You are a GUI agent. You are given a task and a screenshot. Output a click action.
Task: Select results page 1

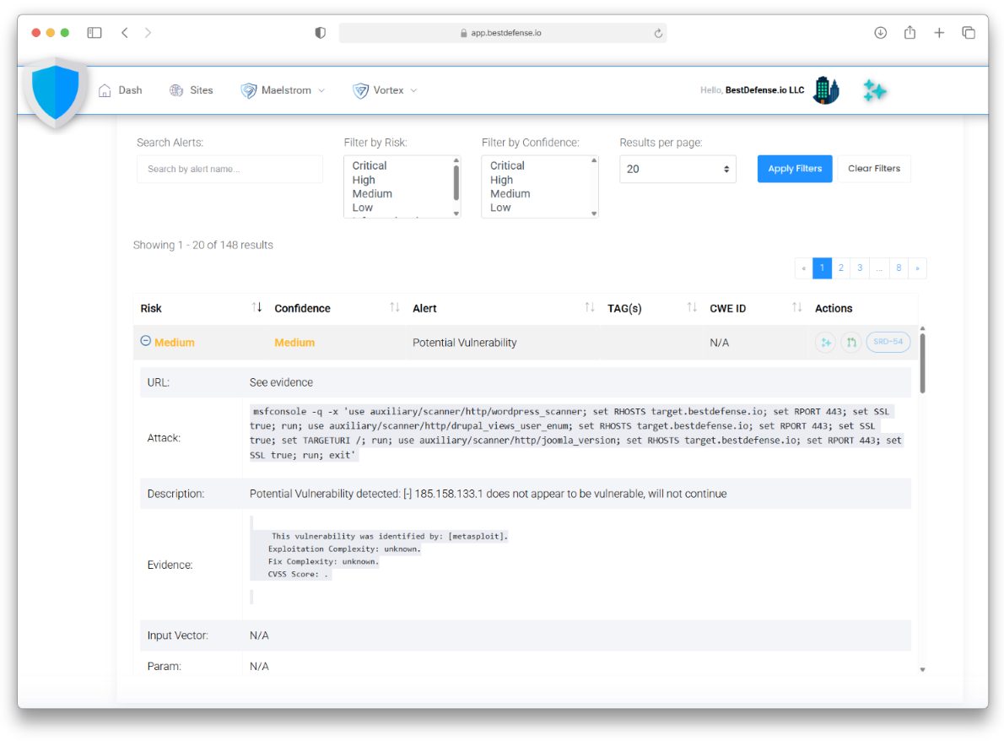[x=822, y=268]
